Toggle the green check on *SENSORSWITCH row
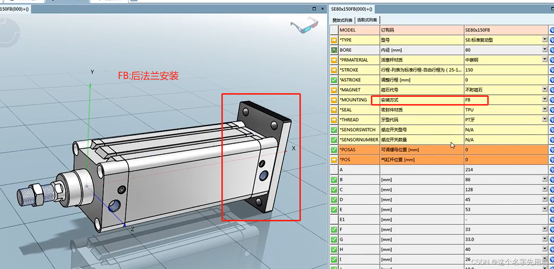Viewport: 554px width, 269px height. click(334, 130)
